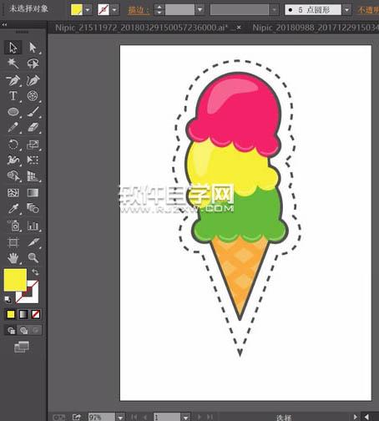The width and height of the screenshot is (379, 421).
Task: Select the Type tool
Action: click(13, 96)
